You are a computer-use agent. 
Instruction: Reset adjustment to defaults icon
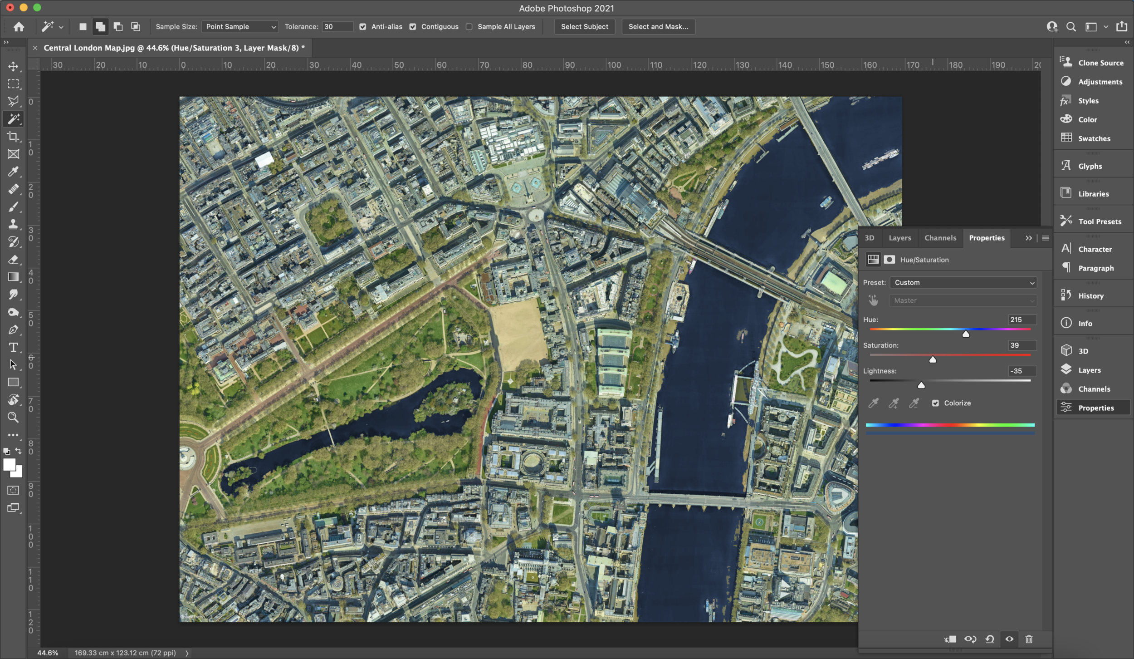tap(990, 639)
